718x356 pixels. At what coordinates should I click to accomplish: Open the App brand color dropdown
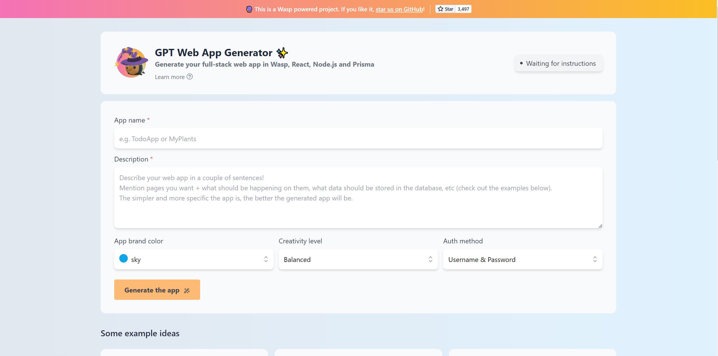[194, 259]
